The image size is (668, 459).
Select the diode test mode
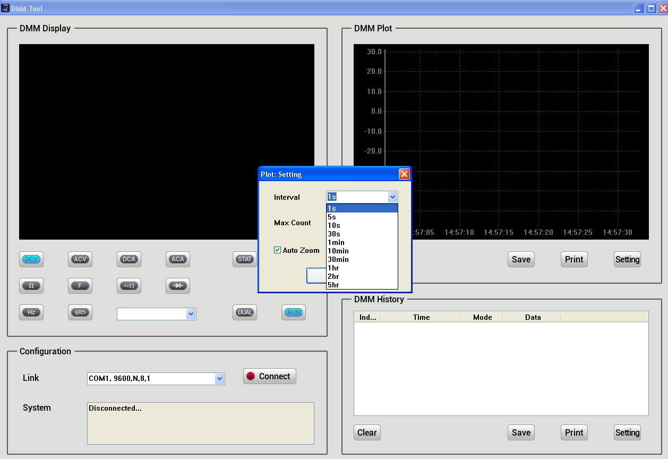[x=178, y=286]
